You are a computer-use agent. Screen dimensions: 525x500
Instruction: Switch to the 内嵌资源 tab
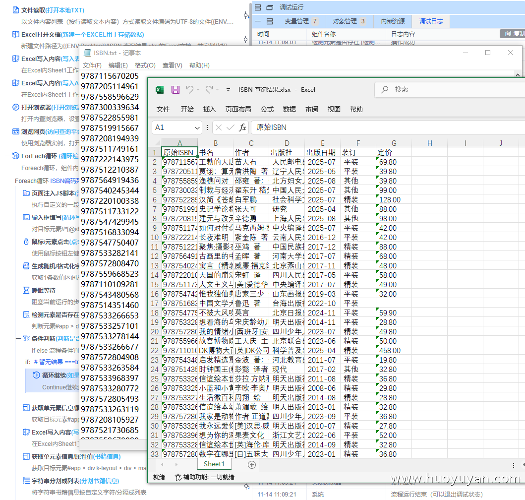tap(393, 21)
